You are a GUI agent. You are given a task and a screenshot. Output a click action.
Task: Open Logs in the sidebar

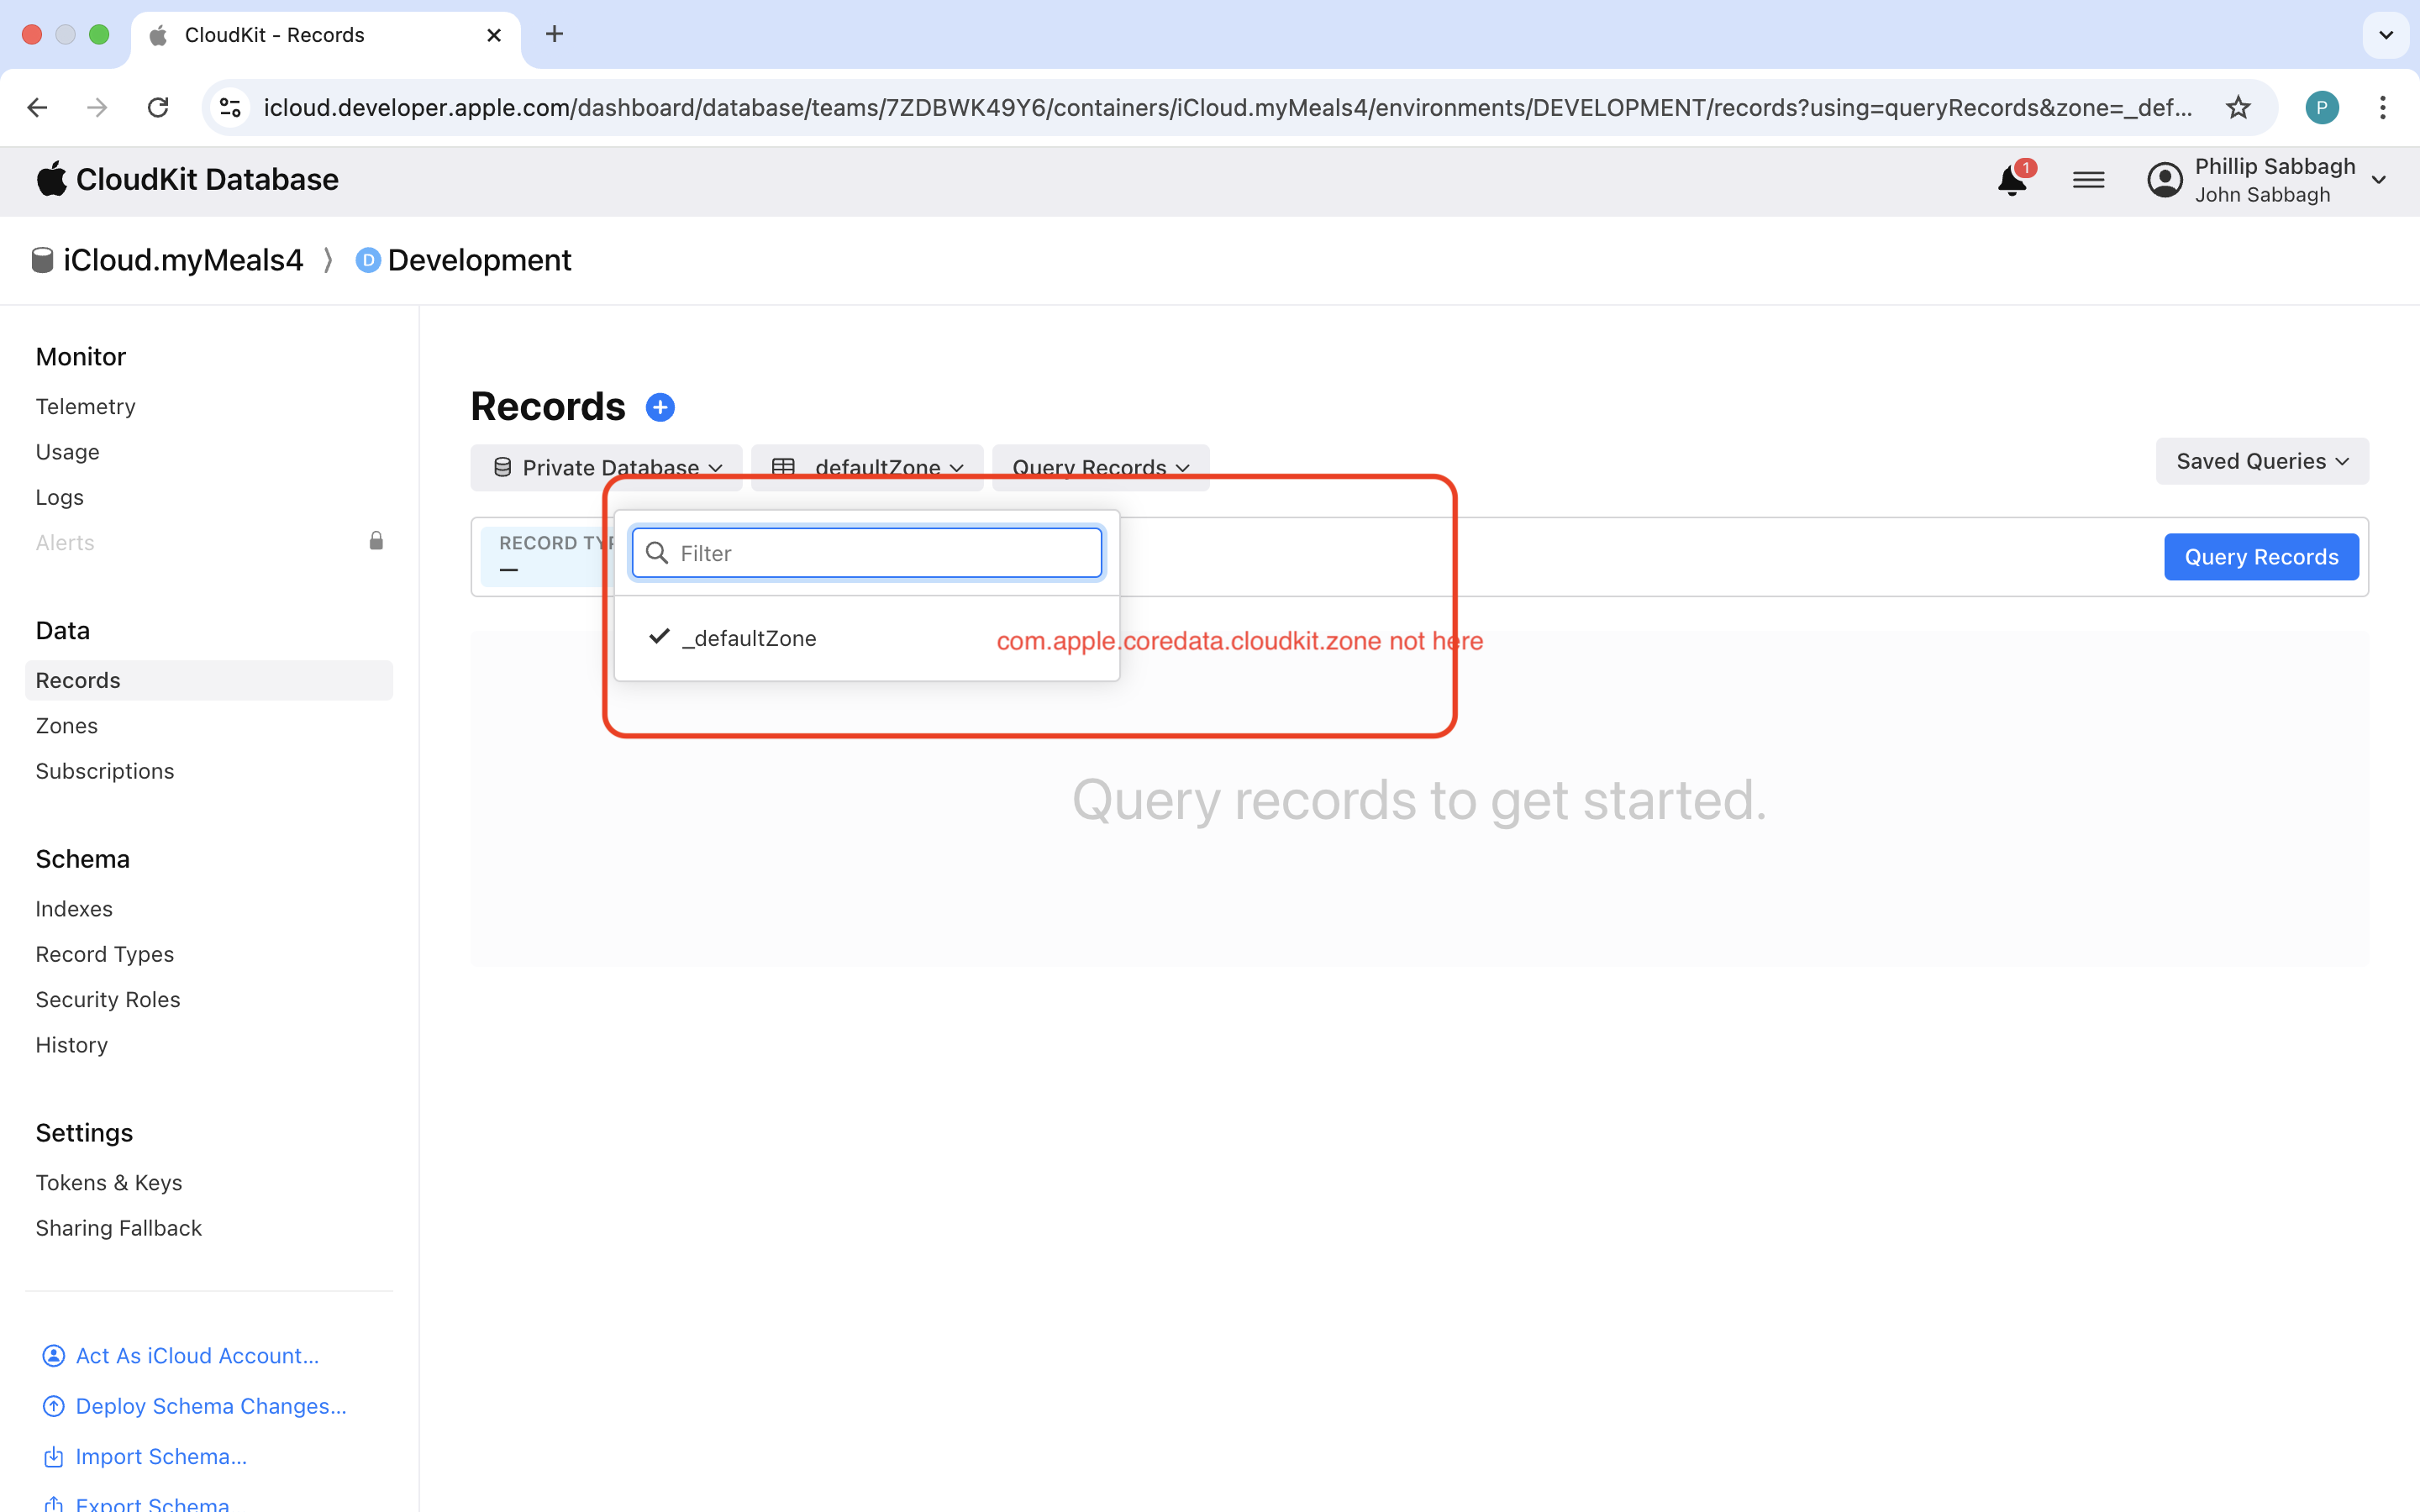pos(60,497)
